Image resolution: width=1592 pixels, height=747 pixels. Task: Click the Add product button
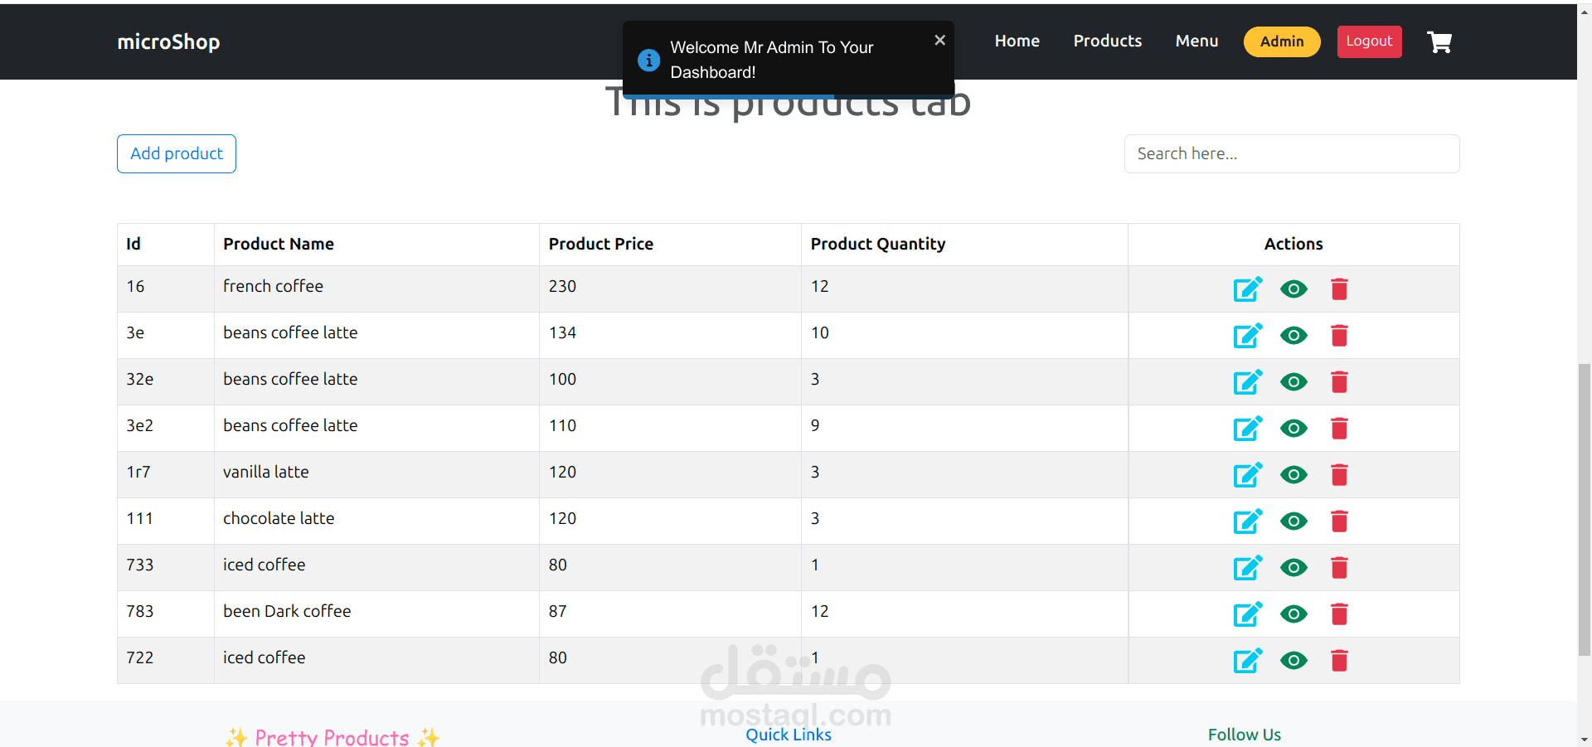[x=177, y=153]
